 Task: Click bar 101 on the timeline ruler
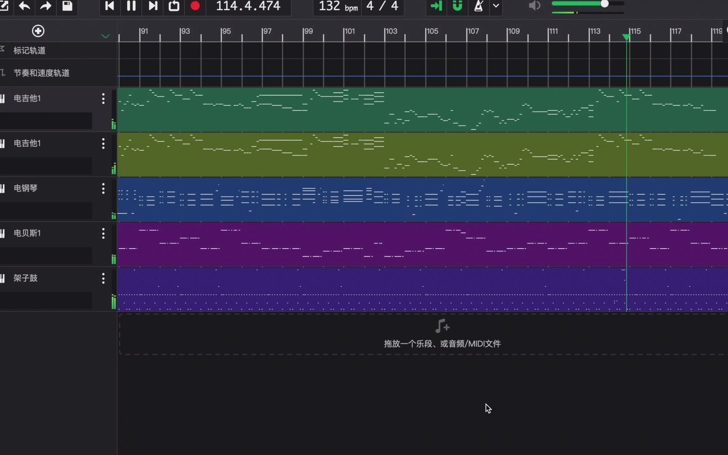pos(349,31)
